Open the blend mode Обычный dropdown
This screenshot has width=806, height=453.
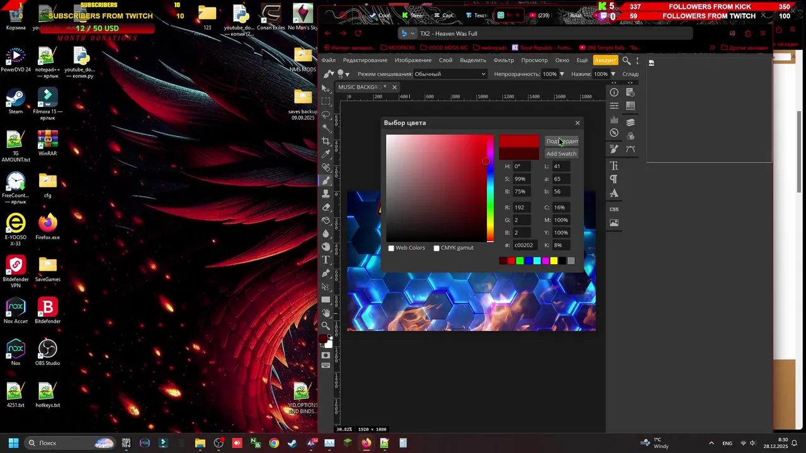pos(450,74)
